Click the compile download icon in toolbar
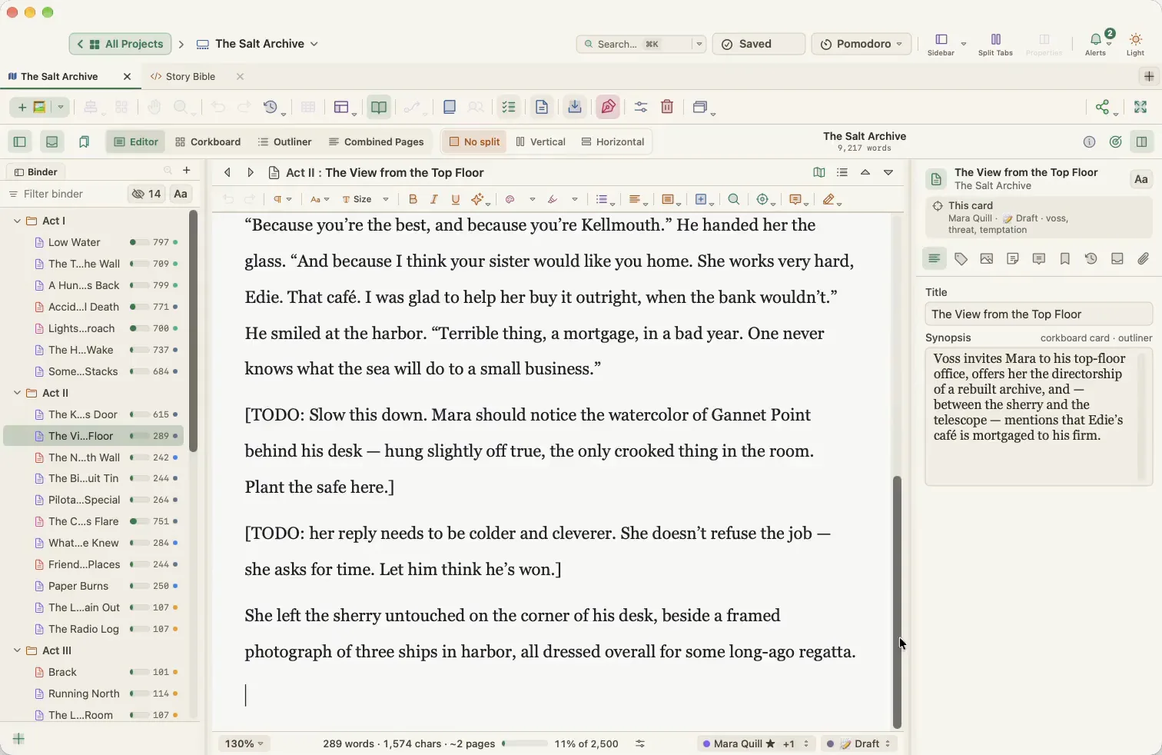This screenshot has height=755, width=1162. click(x=575, y=107)
